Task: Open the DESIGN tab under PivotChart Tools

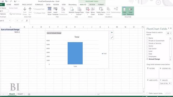Action: click(92, 5)
